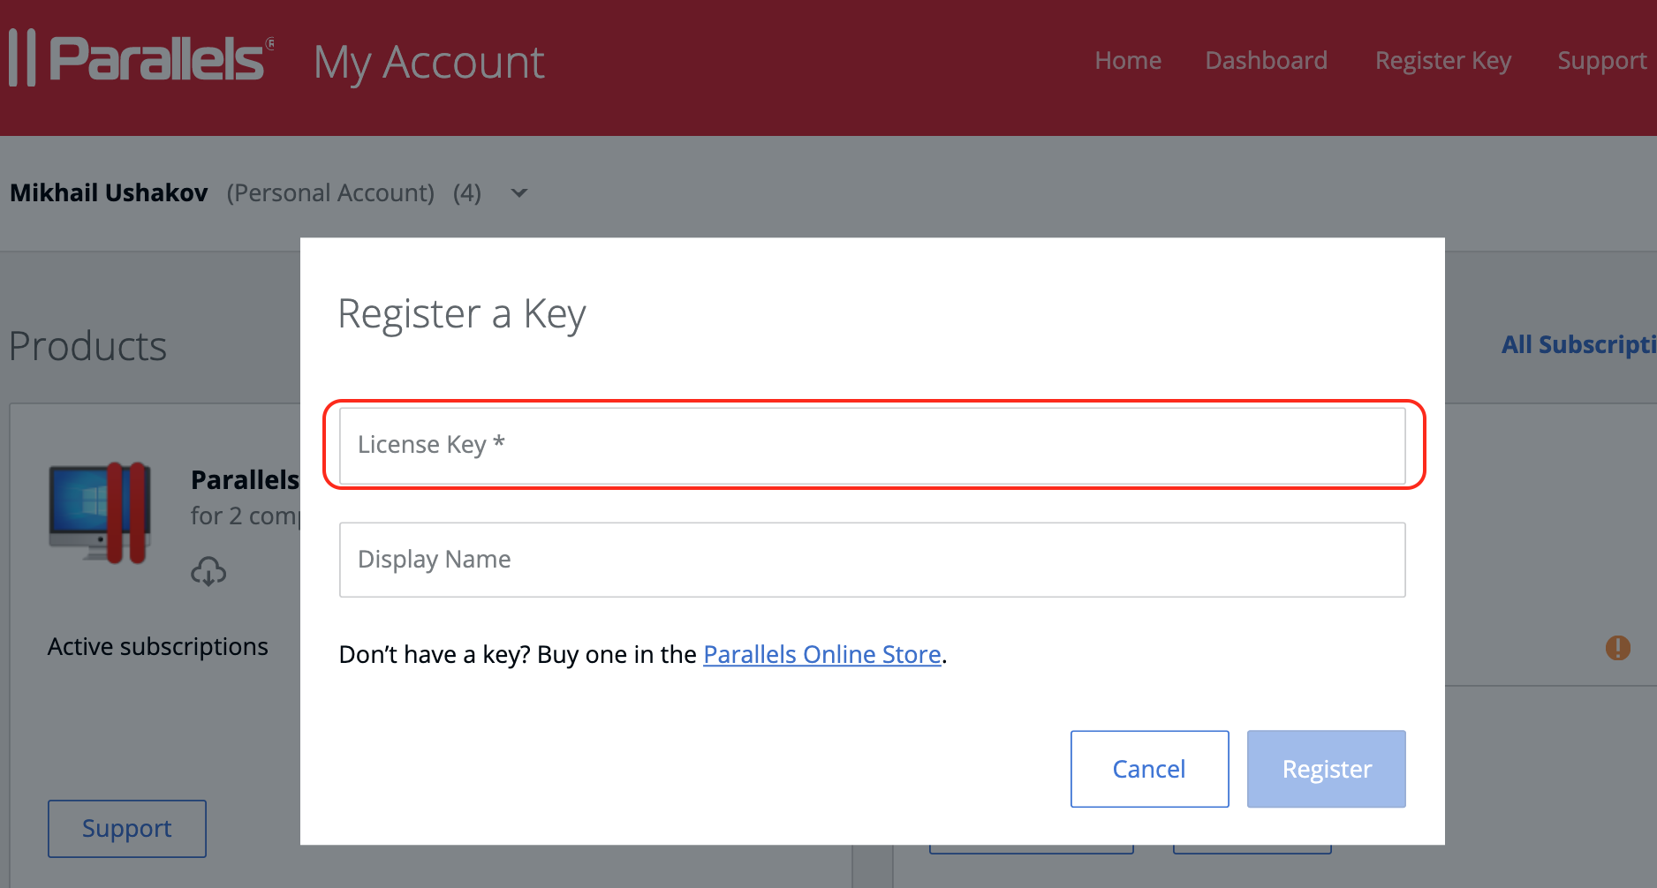
Task: Click the My Account header title
Action: coord(429,63)
